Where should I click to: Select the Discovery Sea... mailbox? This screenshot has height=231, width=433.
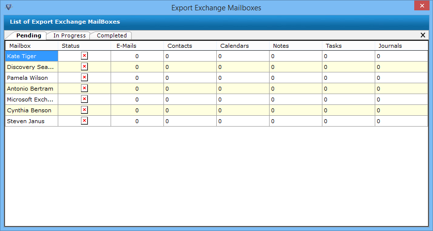32,67
